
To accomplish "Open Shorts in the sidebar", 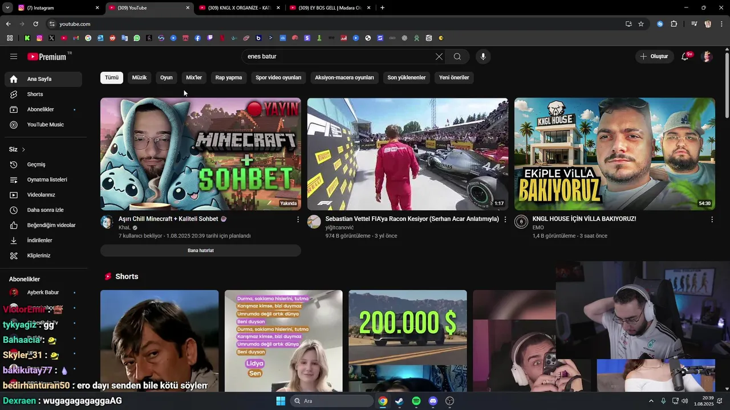I will click(43, 94).
